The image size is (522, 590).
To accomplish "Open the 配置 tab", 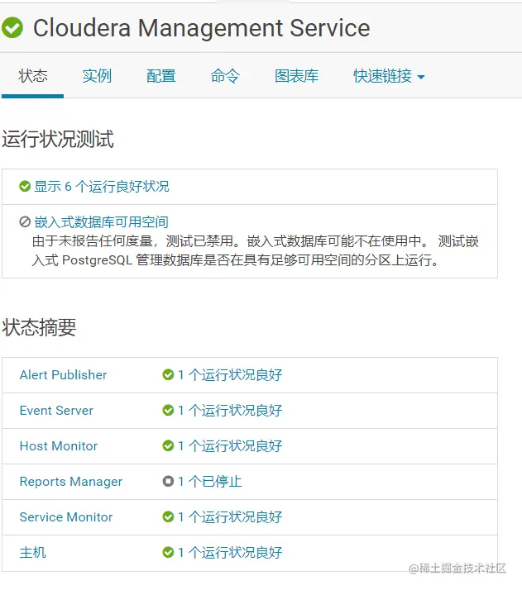I will [x=160, y=76].
